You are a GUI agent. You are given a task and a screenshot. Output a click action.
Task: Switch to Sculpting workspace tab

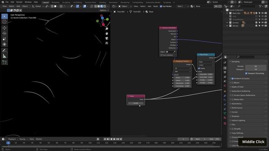point(66,3)
